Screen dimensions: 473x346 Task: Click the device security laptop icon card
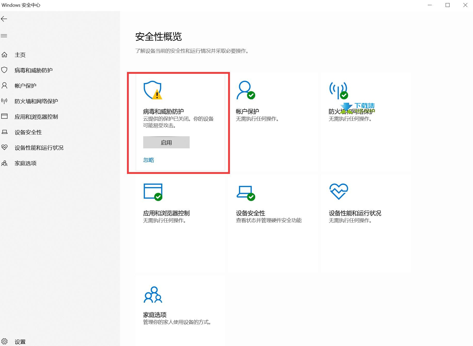(x=246, y=193)
